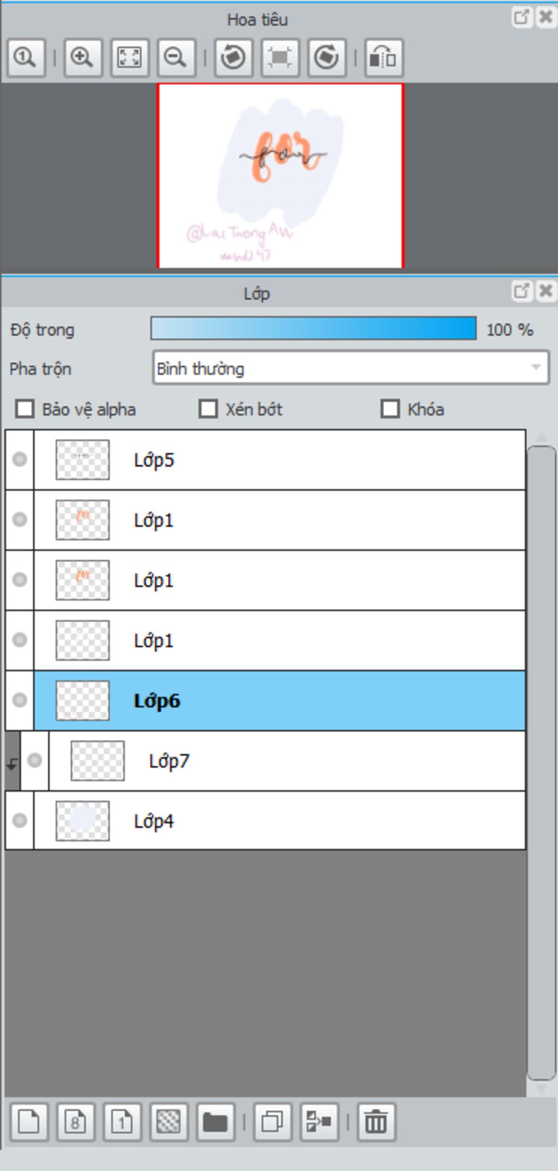Merge the layer down
Image resolution: width=558 pixels, height=1171 pixels.
coord(319,1122)
